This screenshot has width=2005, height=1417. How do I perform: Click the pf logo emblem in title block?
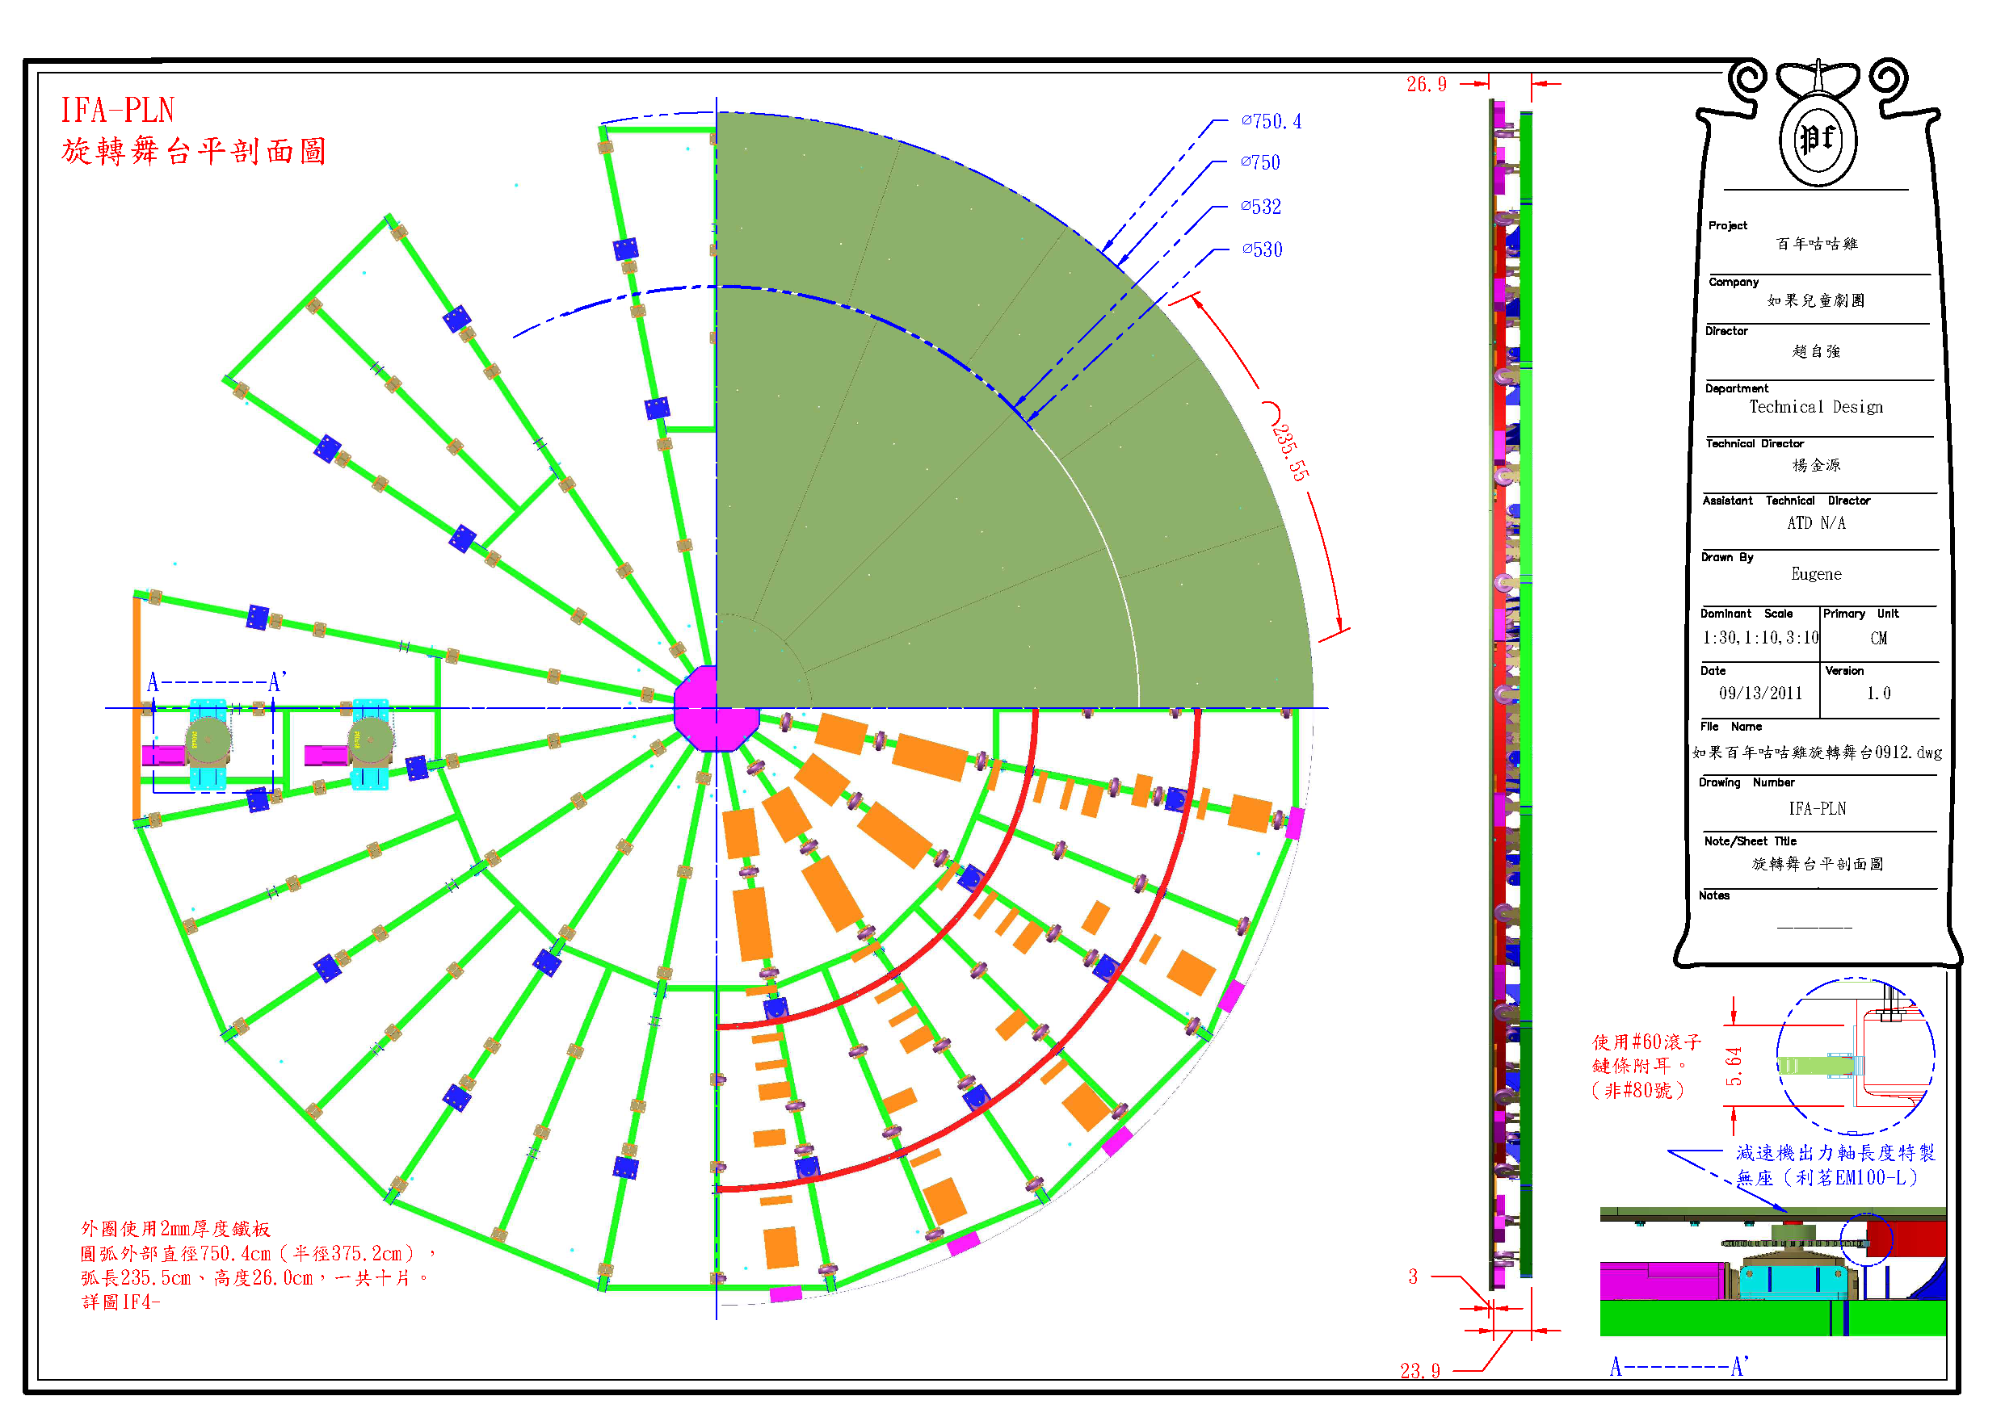[1818, 139]
